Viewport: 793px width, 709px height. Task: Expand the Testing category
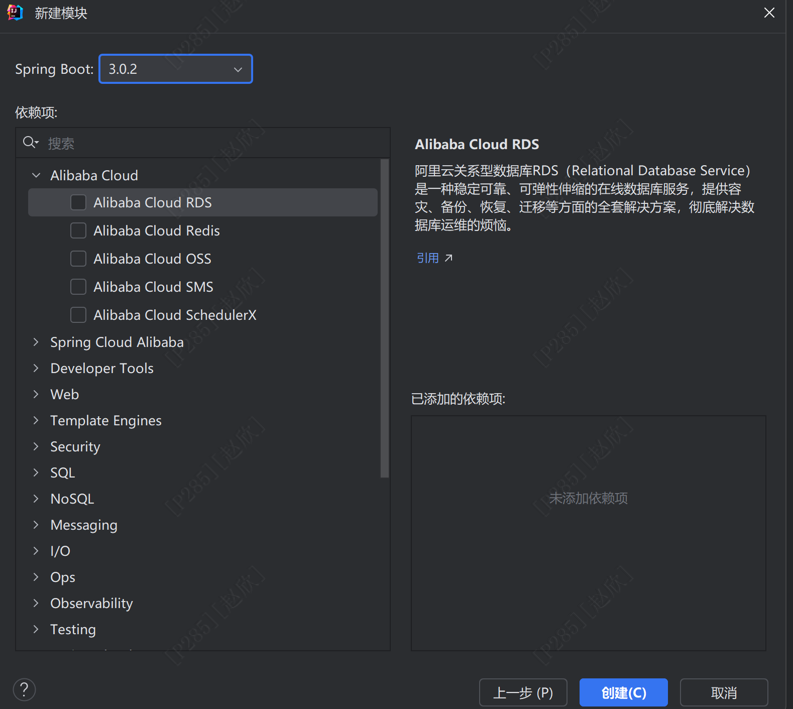pyautogui.click(x=36, y=629)
